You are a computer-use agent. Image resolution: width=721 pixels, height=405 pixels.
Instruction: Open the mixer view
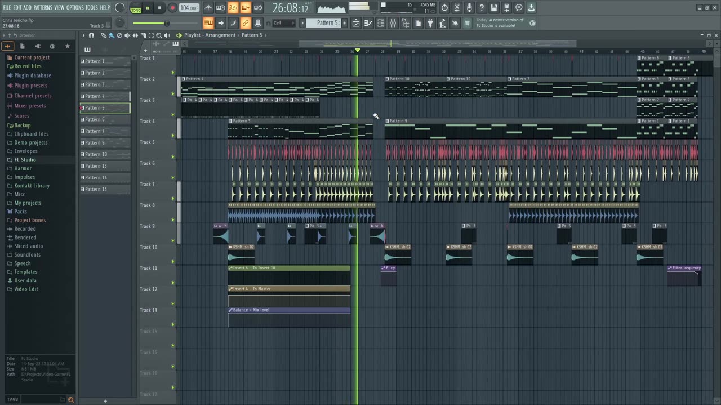click(393, 23)
